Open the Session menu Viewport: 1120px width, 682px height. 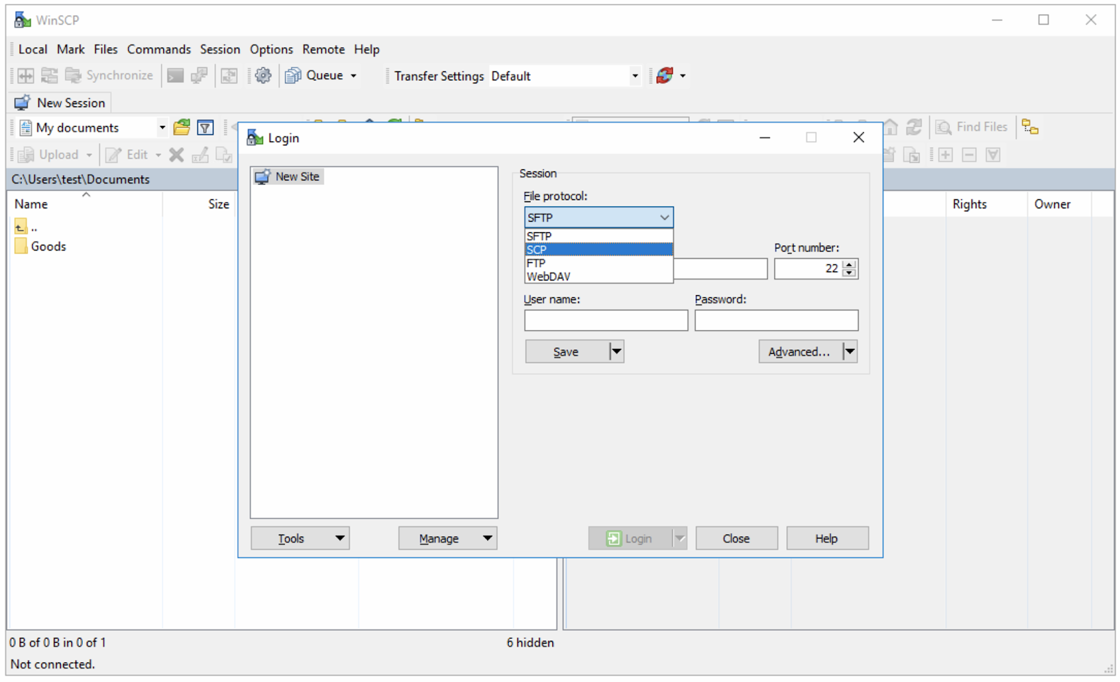click(x=220, y=49)
